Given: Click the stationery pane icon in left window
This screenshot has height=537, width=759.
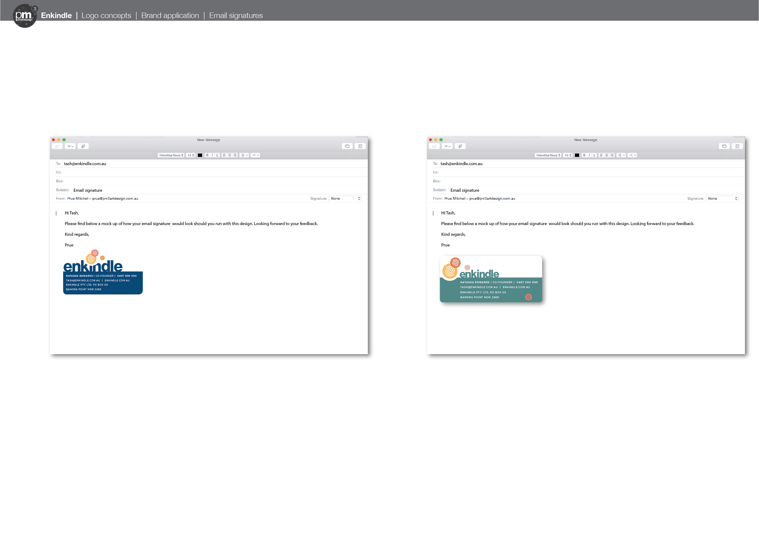Looking at the screenshot, I should 360,146.
